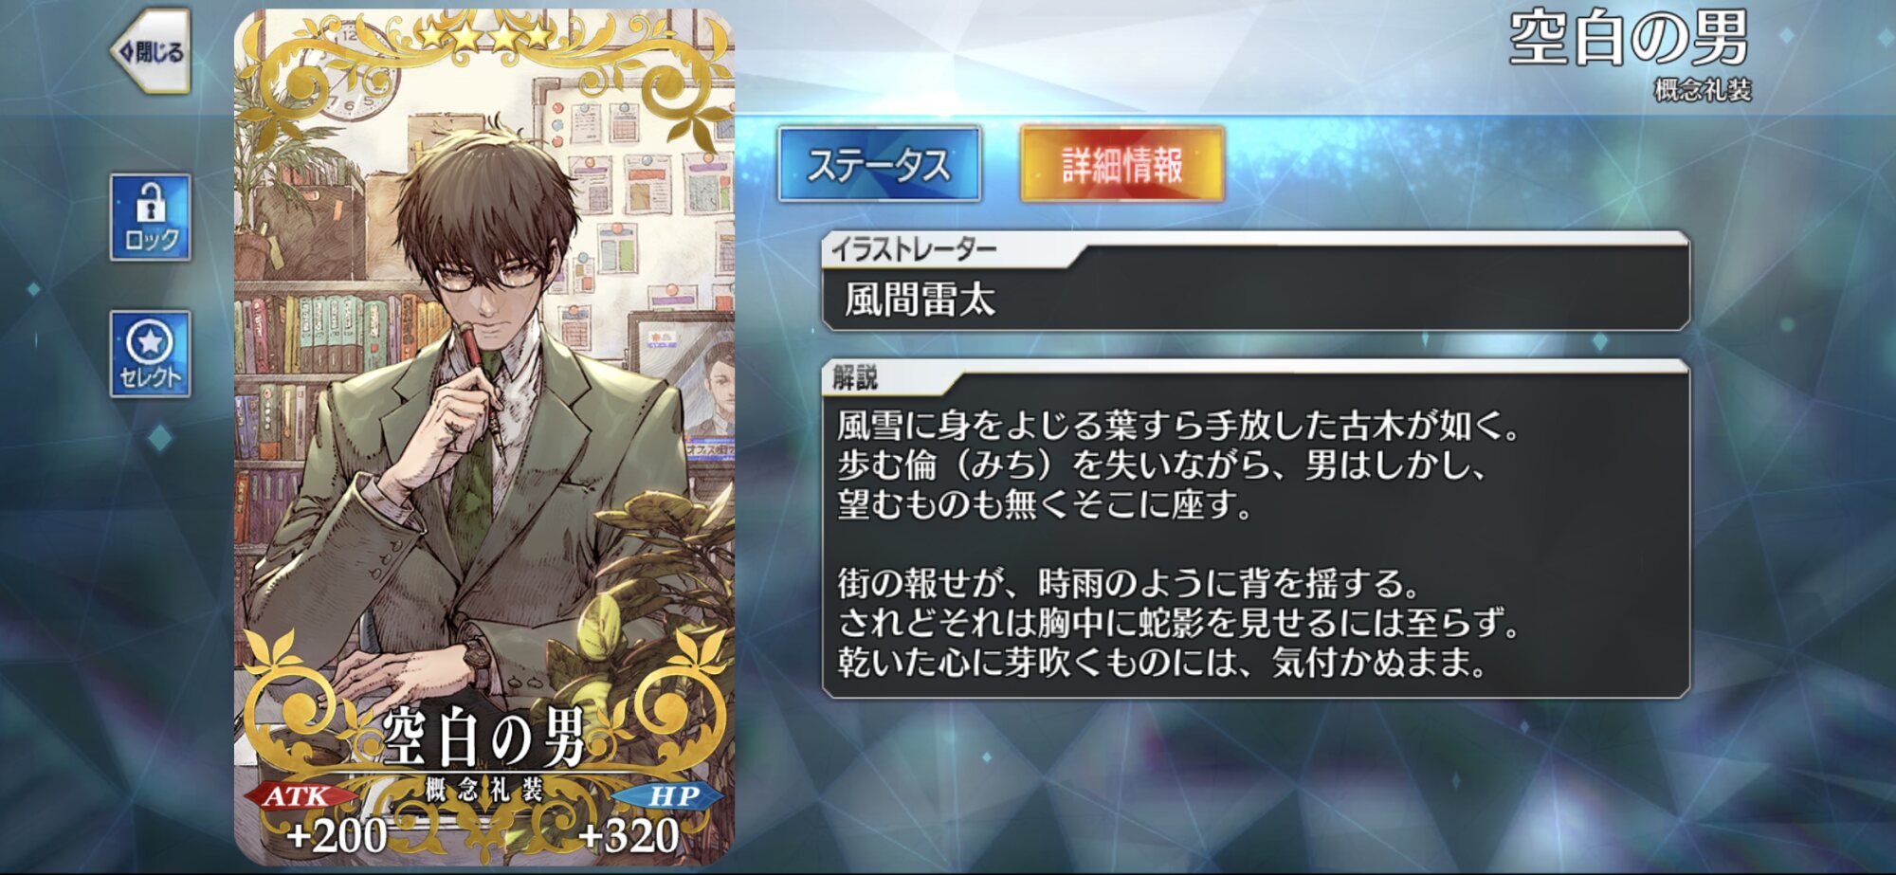Screen dimensions: 1896x875
Task: Switch to the ステータス tab
Action: click(x=879, y=165)
